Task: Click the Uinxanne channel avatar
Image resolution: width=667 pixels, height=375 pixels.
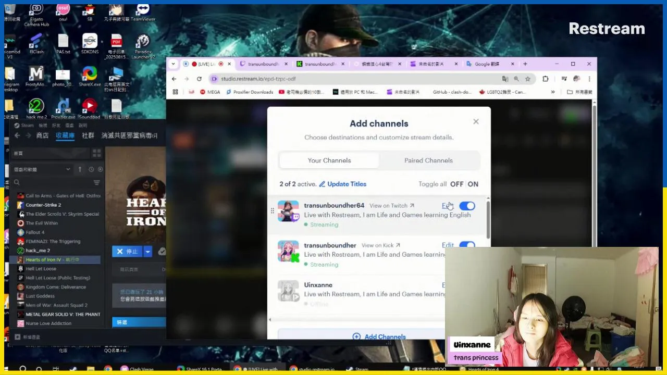Action: pyautogui.click(x=288, y=291)
